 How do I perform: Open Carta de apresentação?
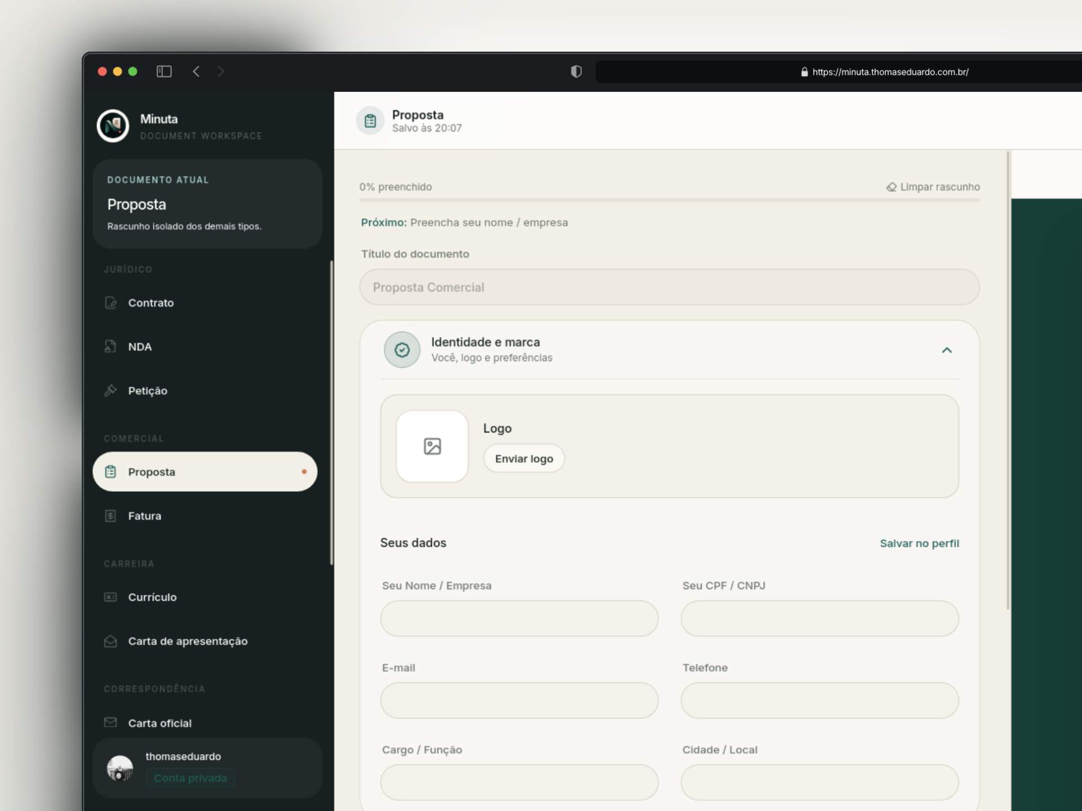click(205, 641)
